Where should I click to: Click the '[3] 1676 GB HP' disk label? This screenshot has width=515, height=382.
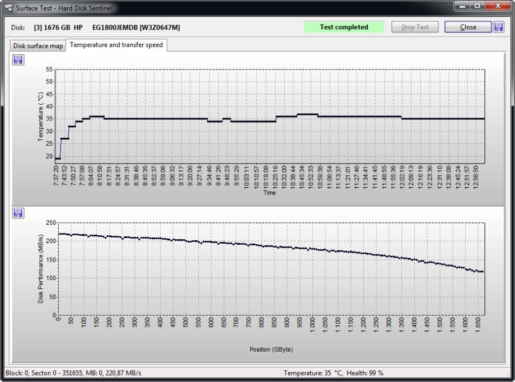point(58,27)
